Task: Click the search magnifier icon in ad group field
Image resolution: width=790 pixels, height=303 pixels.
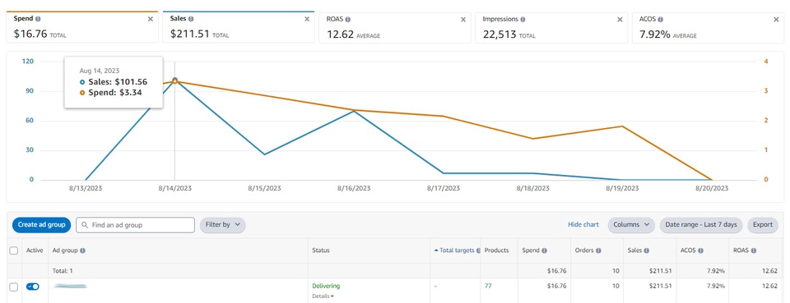Action: pos(85,225)
